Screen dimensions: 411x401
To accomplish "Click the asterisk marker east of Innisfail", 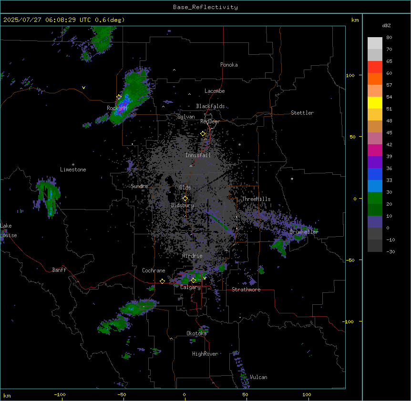I will (x=239, y=144).
